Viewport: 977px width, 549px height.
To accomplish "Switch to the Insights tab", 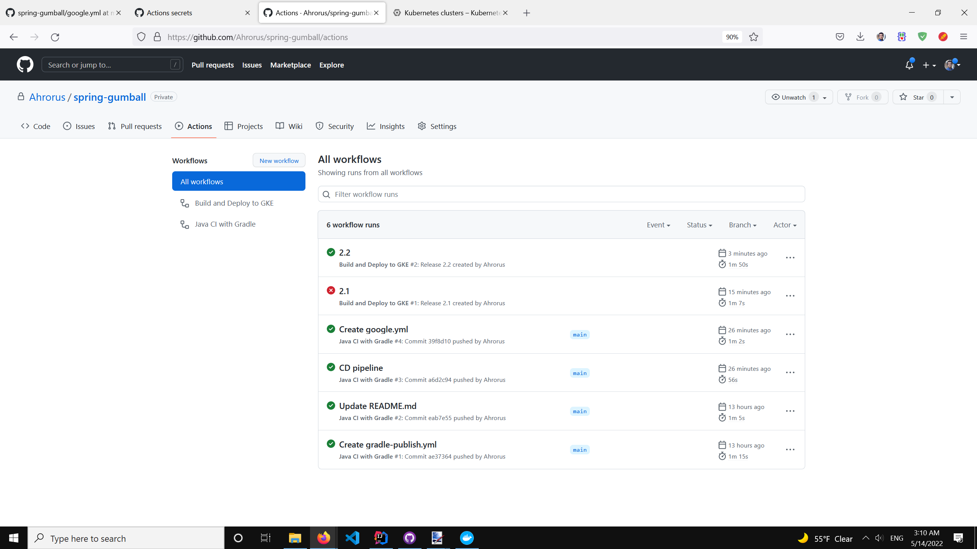I will tap(386, 126).
